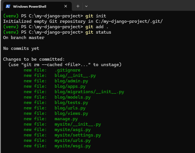The height and width of the screenshot is (153, 195).
Task: Click the "No commits yet" line
Action: pos(21,48)
